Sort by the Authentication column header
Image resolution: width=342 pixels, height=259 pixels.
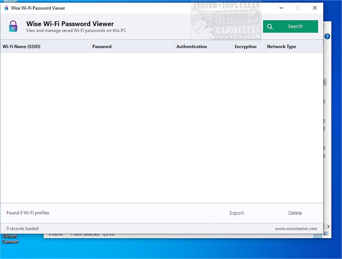point(192,47)
